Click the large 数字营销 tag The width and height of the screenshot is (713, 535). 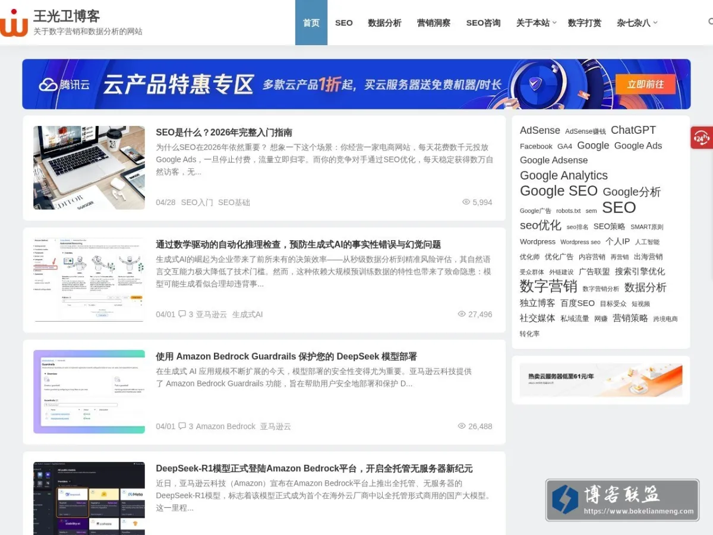coord(548,286)
